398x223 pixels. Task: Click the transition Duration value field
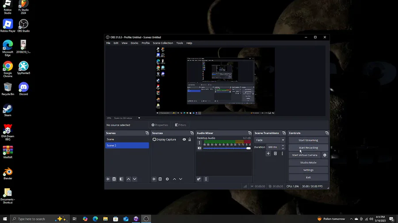click(x=273, y=147)
